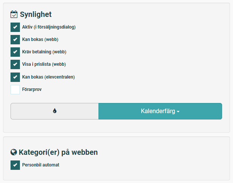The height and width of the screenshot is (183, 233).
Task: Toggle the Kan bokas (webb) checkbox
Action: coord(15,39)
